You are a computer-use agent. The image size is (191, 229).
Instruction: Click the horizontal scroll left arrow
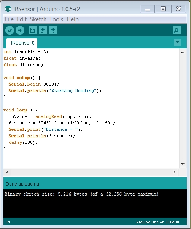coord(7,172)
